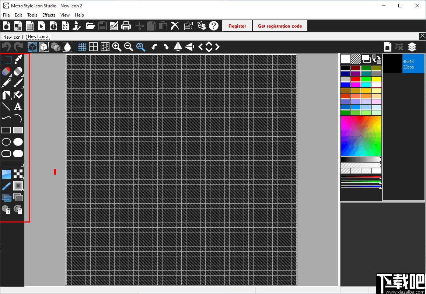
Task: Choose the filled ellipse shape tool
Action: [x=18, y=142]
